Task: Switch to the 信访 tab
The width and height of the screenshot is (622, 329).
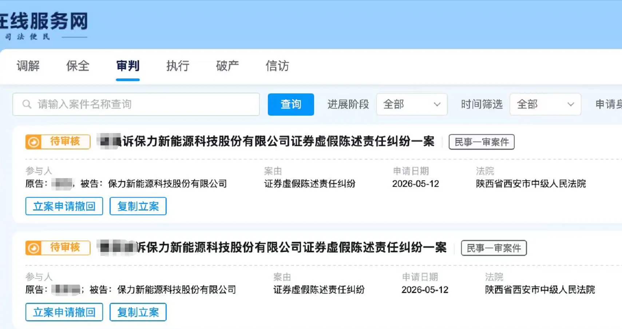Action: coord(277,66)
